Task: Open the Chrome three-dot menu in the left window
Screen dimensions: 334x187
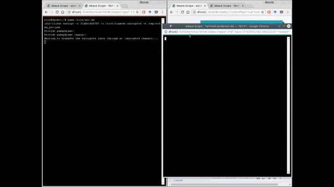Action: tap(162, 12)
